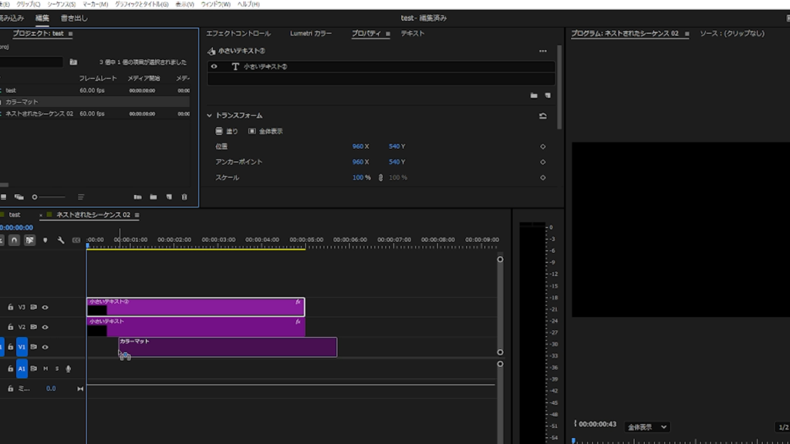Click the mix track end-jump icon

pyautogui.click(x=80, y=388)
